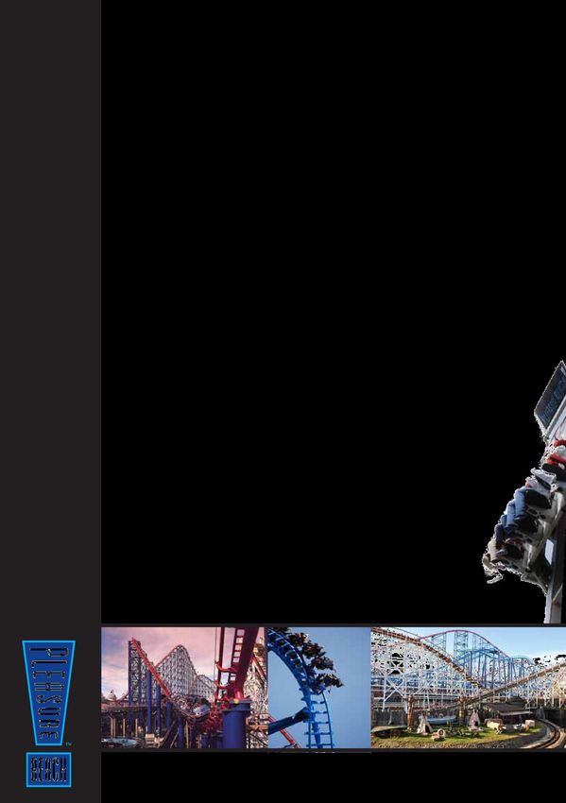The image size is (566, 803).
Task: Open the blue loop coaster photo
Action: 319,687
